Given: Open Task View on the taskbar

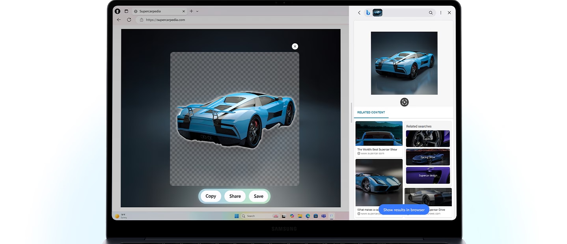Looking at the screenshot, I should click(x=284, y=216).
